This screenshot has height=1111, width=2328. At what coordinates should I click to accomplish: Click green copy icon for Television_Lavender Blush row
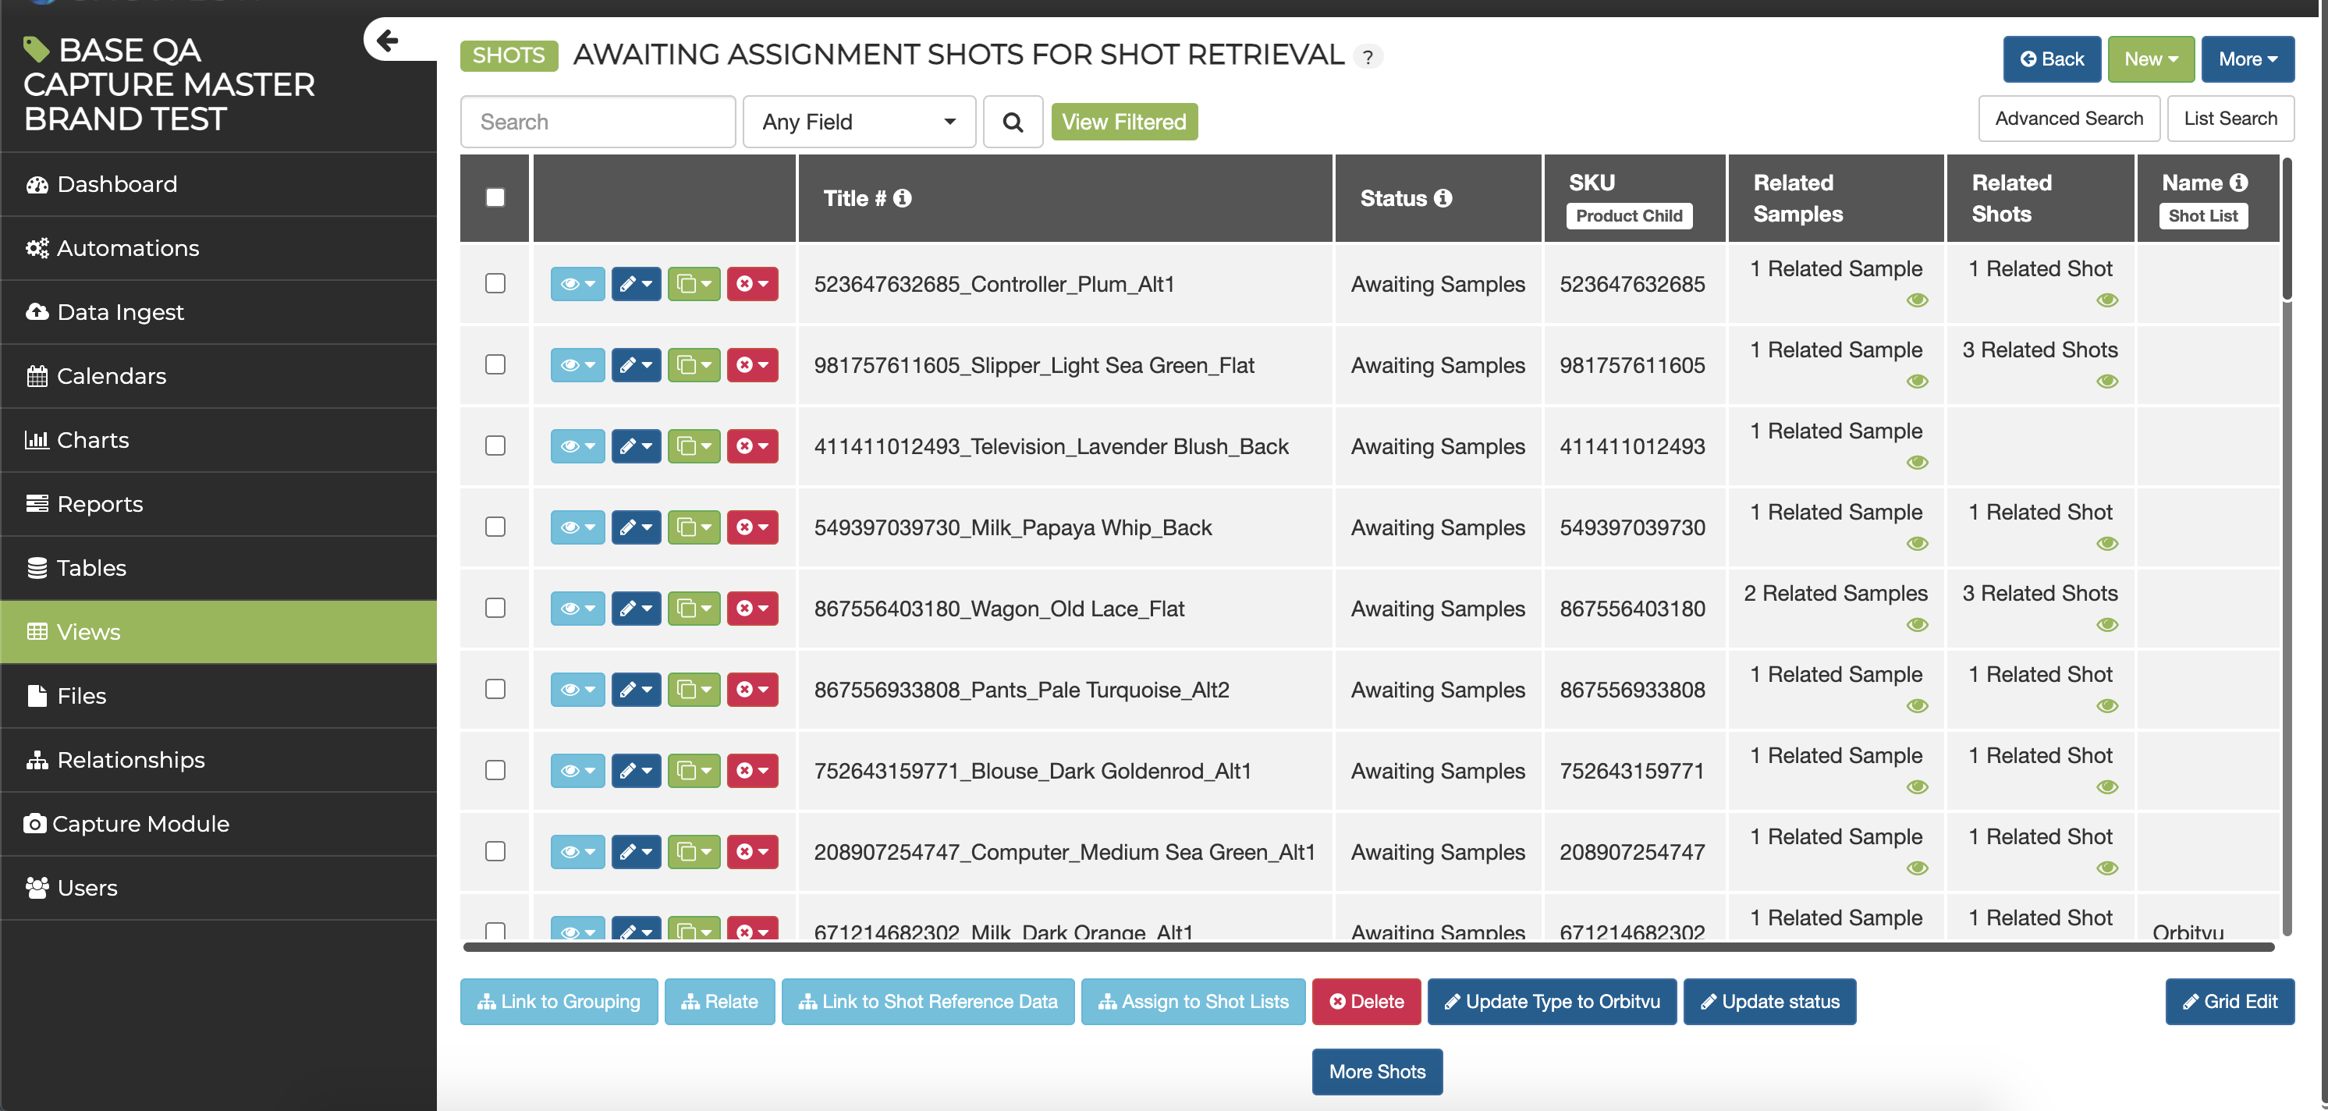click(693, 446)
